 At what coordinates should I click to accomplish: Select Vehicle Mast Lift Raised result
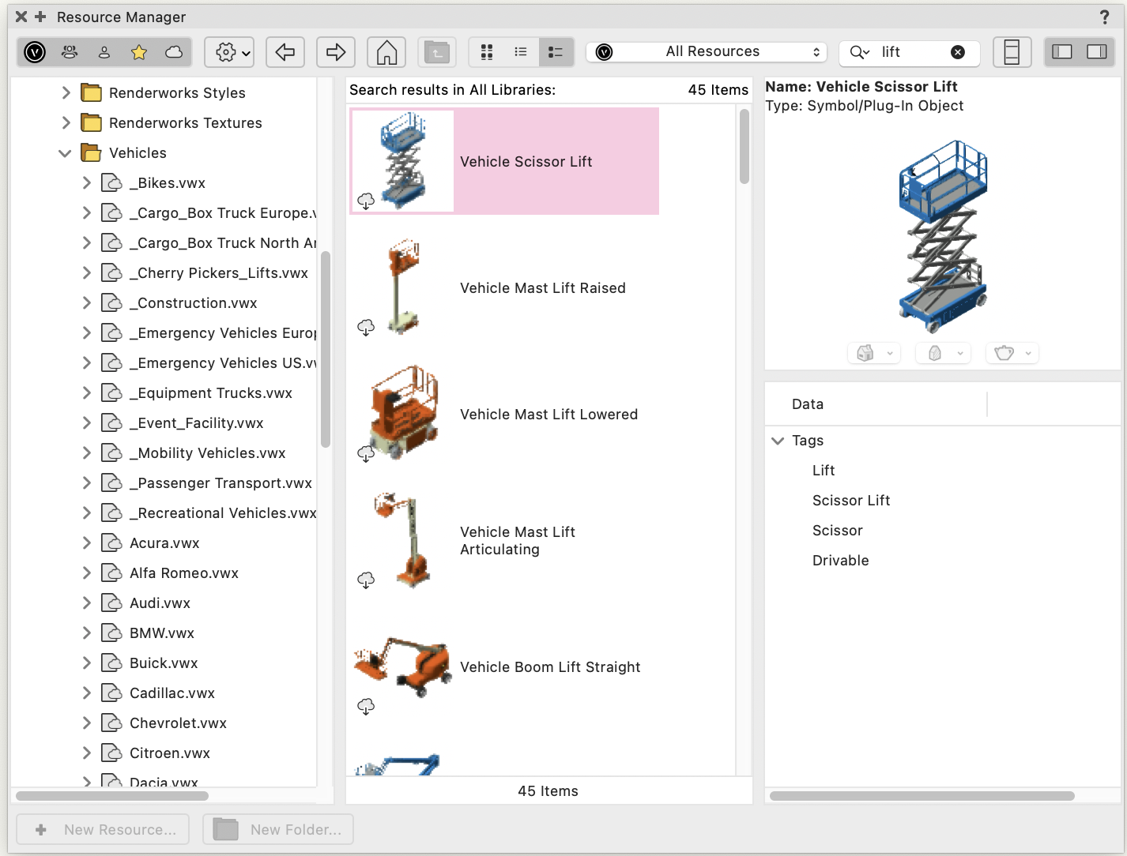click(x=542, y=288)
